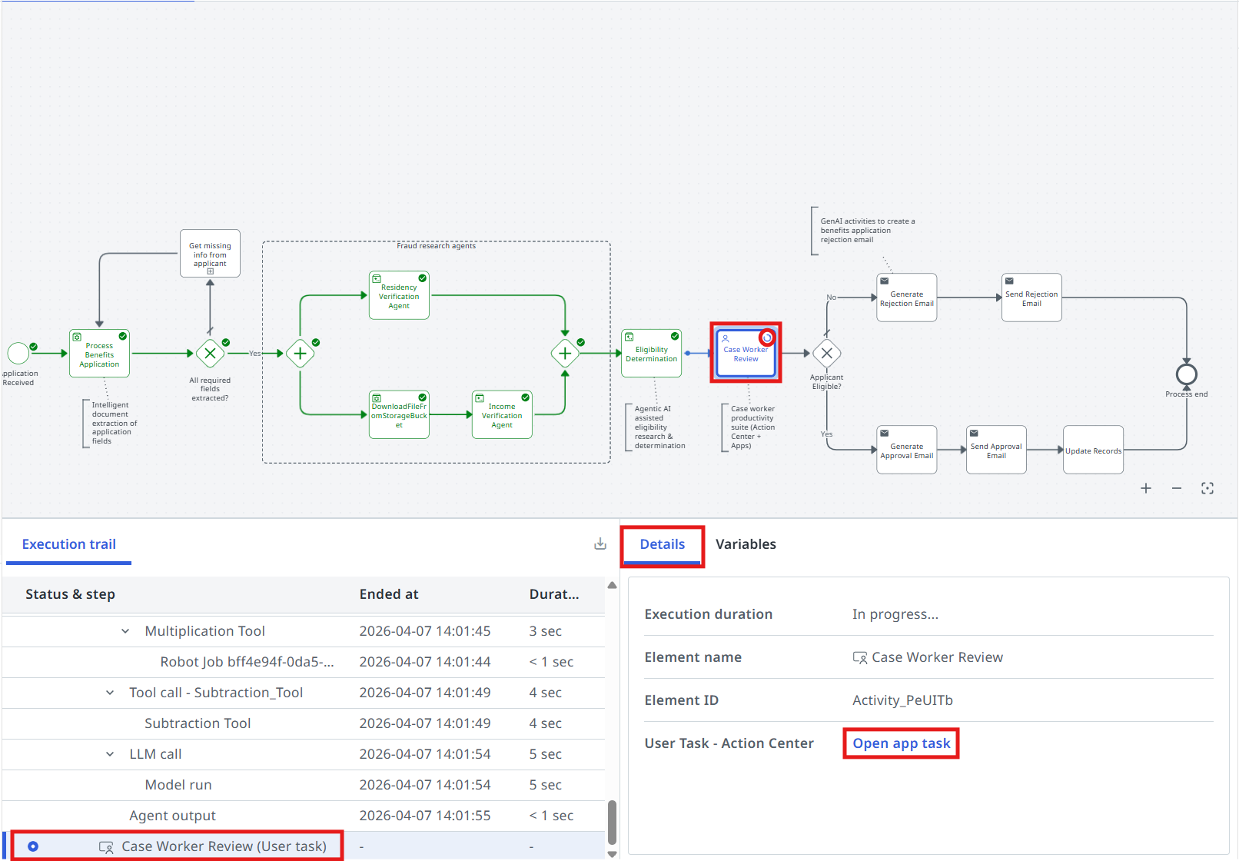Zoom in on the process diagram
Image resolution: width=1239 pixels, height=861 pixels.
pyautogui.click(x=1145, y=488)
